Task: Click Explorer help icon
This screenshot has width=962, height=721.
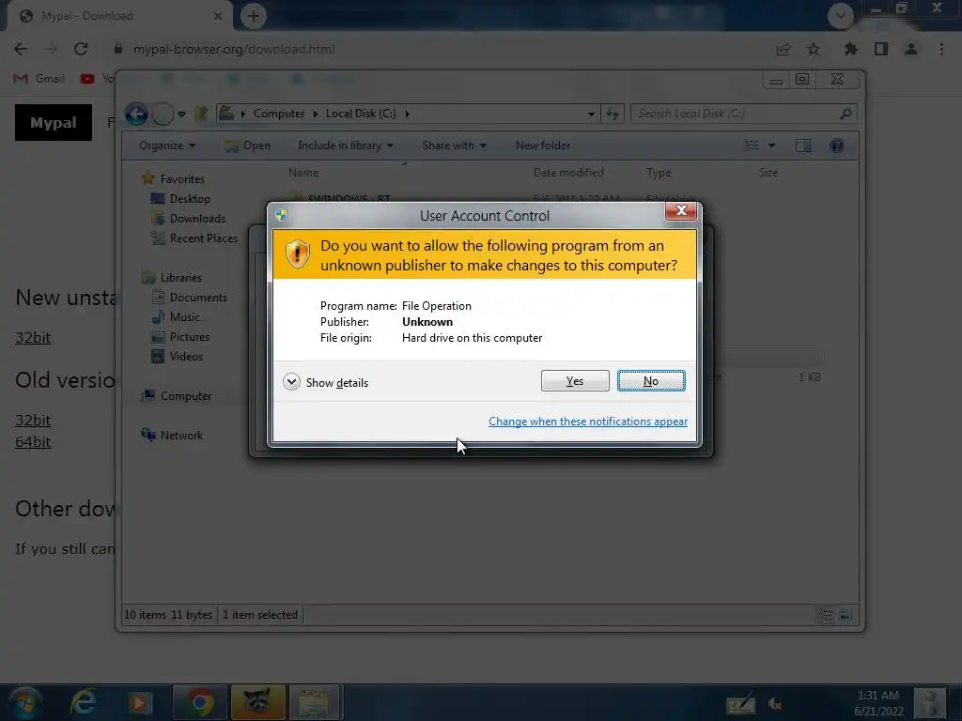Action: click(837, 146)
